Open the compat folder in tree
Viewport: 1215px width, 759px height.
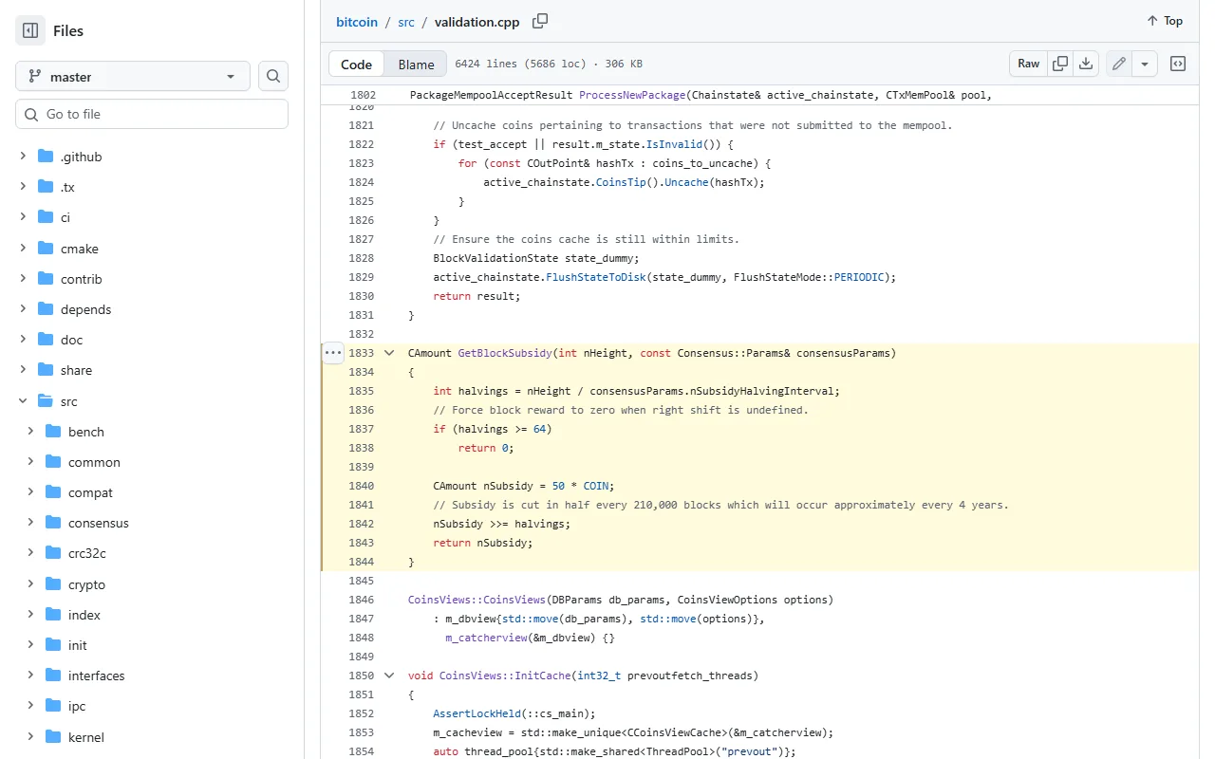tap(90, 492)
